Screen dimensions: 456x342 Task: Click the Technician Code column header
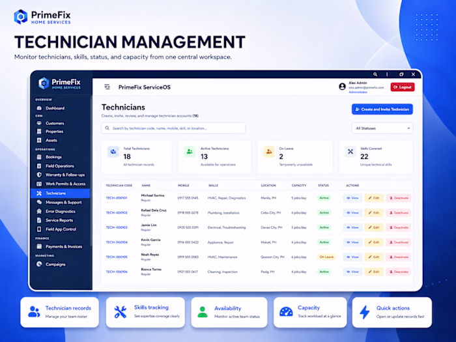point(119,185)
